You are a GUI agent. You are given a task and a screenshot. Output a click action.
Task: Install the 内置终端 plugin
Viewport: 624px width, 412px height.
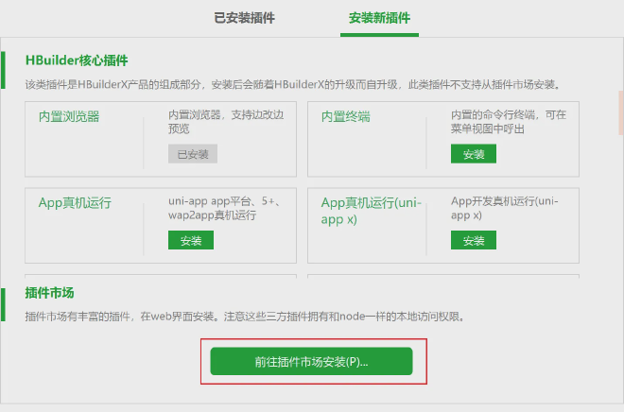click(474, 154)
